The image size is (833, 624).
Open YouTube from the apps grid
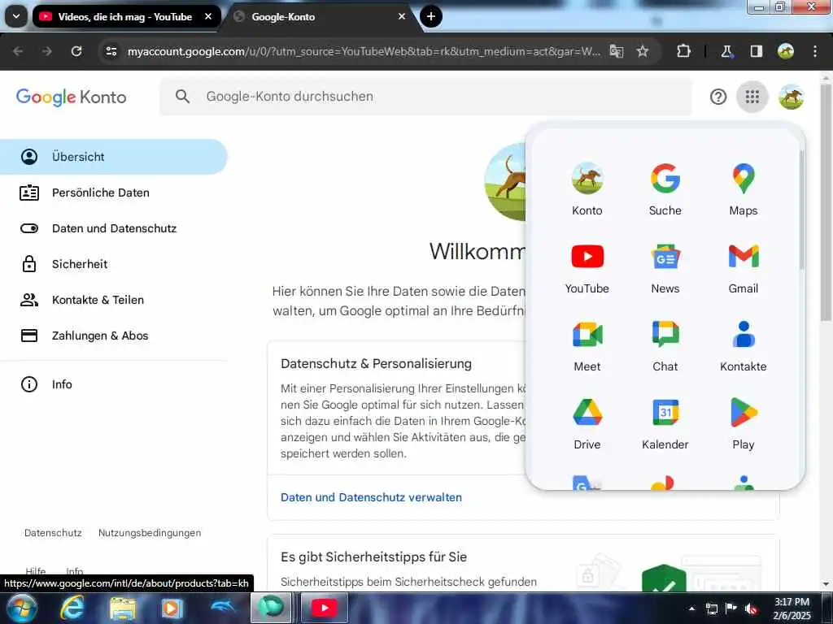pos(587,267)
